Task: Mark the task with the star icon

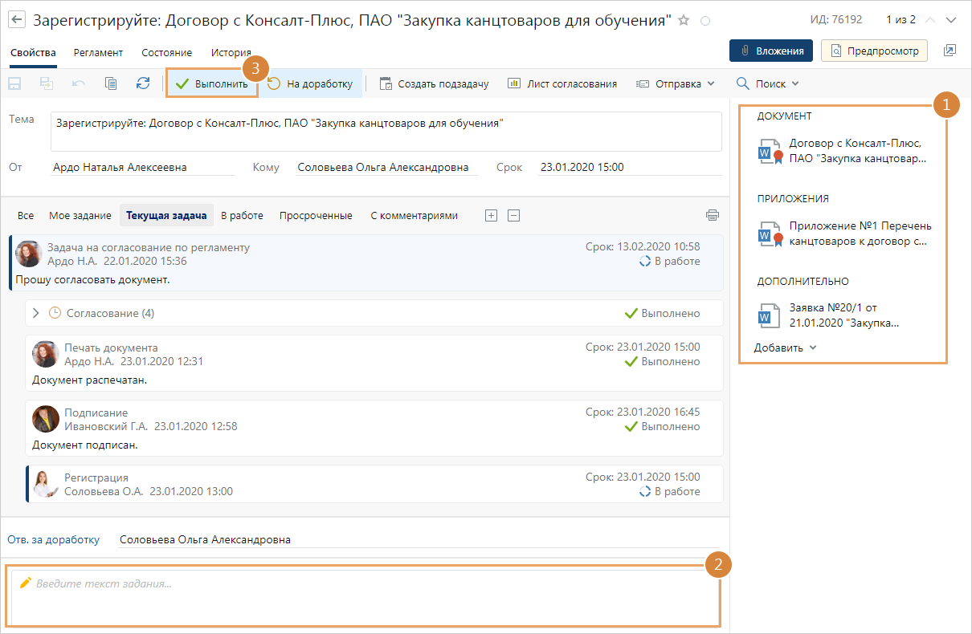Action: coord(684,20)
